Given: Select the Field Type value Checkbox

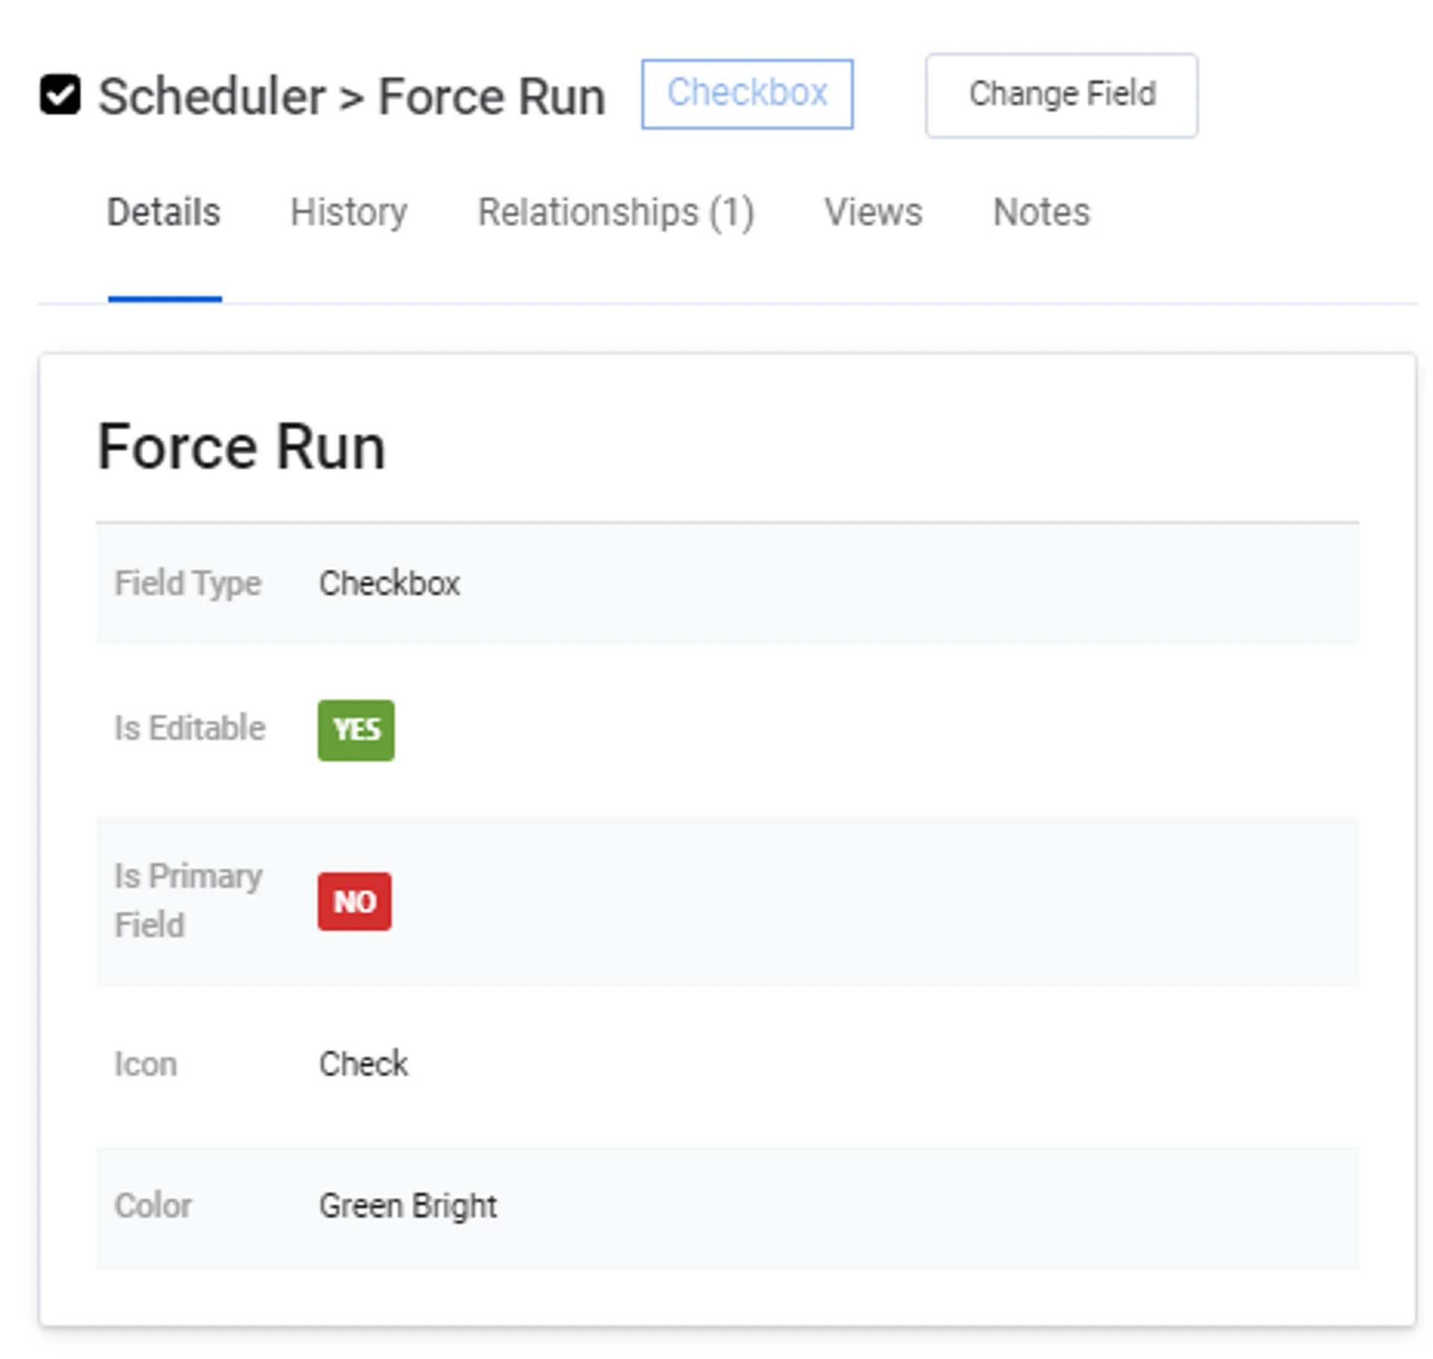Looking at the screenshot, I should pyautogui.click(x=389, y=584).
